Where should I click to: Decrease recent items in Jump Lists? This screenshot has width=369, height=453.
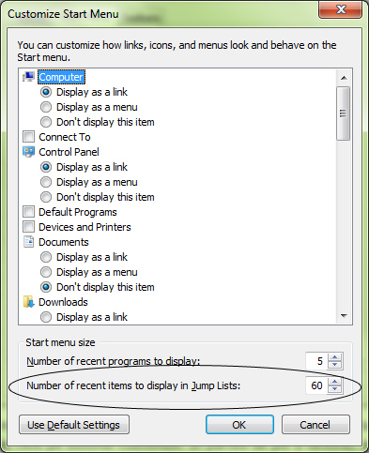click(x=335, y=389)
